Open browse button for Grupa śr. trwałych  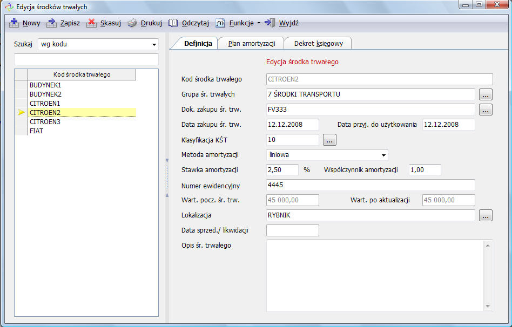click(x=486, y=94)
